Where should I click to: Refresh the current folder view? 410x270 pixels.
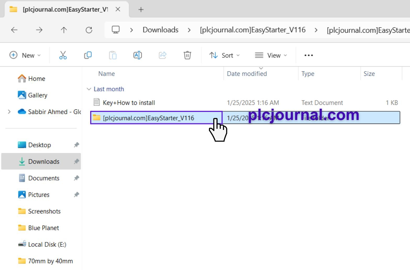coord(89,30)
